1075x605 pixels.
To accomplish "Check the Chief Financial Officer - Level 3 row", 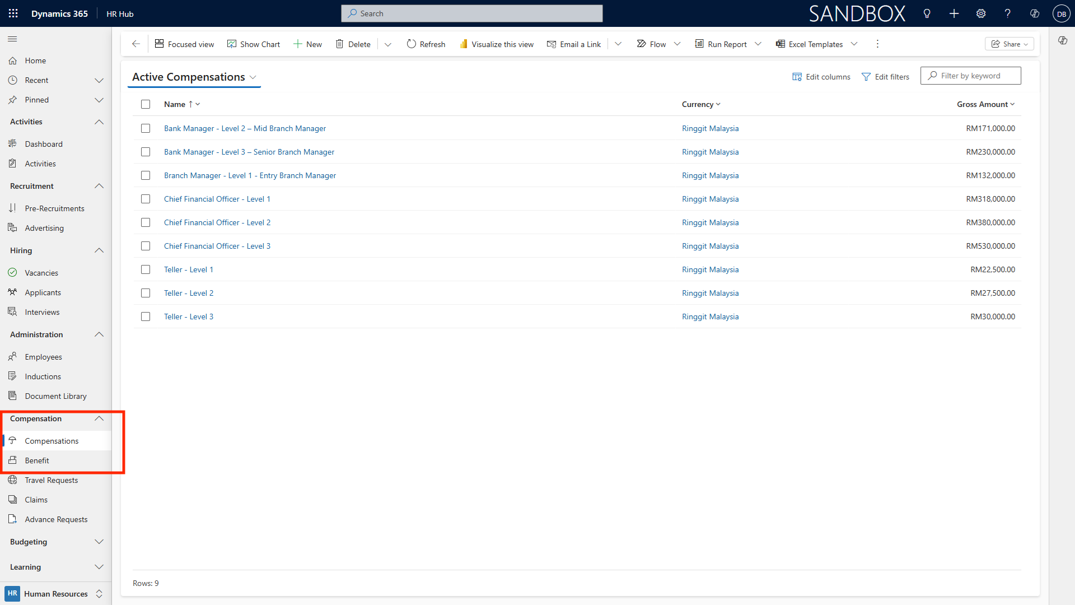I will [x=146, y=246].
